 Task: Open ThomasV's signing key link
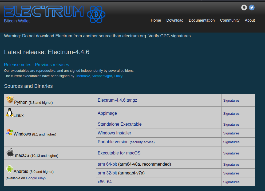coord(82,76)
